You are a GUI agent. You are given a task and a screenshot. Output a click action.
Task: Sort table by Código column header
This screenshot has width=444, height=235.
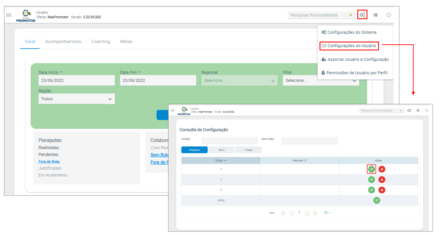(x=221, y=161)
